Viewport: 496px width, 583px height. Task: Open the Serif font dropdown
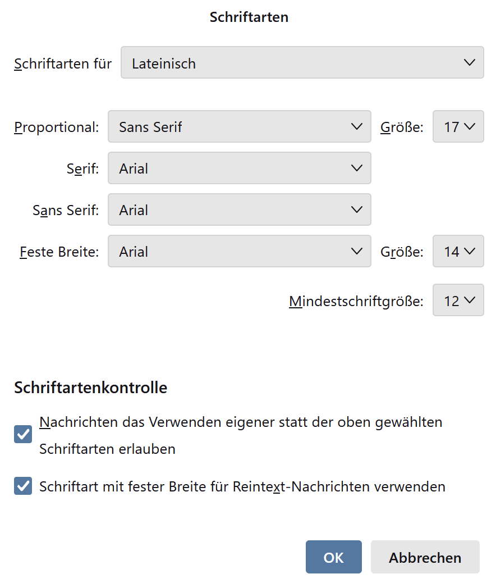click(239, 168)
